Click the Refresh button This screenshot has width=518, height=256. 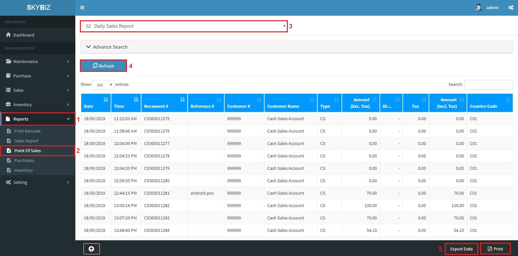tap(103, 66)
